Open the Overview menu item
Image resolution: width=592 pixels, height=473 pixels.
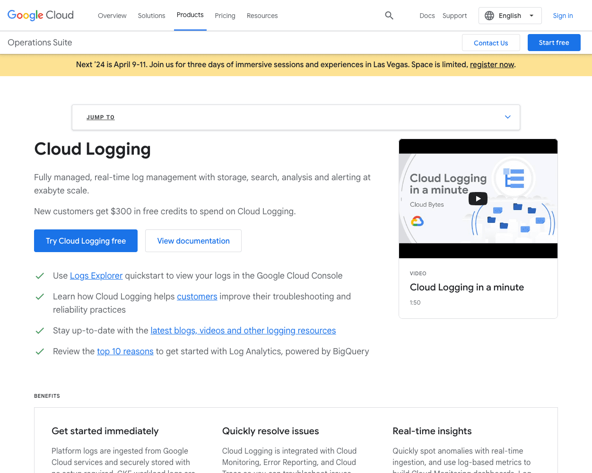pyautogui.click(x=112, y=16)
